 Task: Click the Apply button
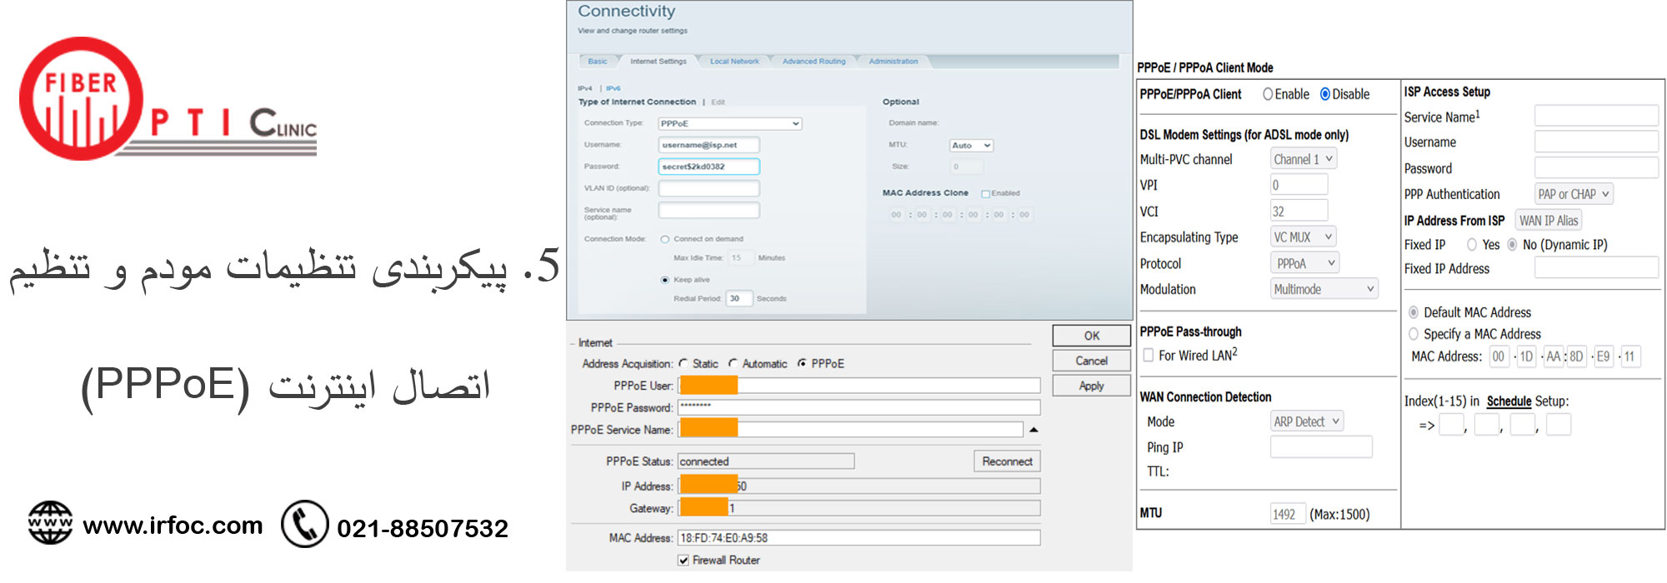click(x=1092, y=386)
